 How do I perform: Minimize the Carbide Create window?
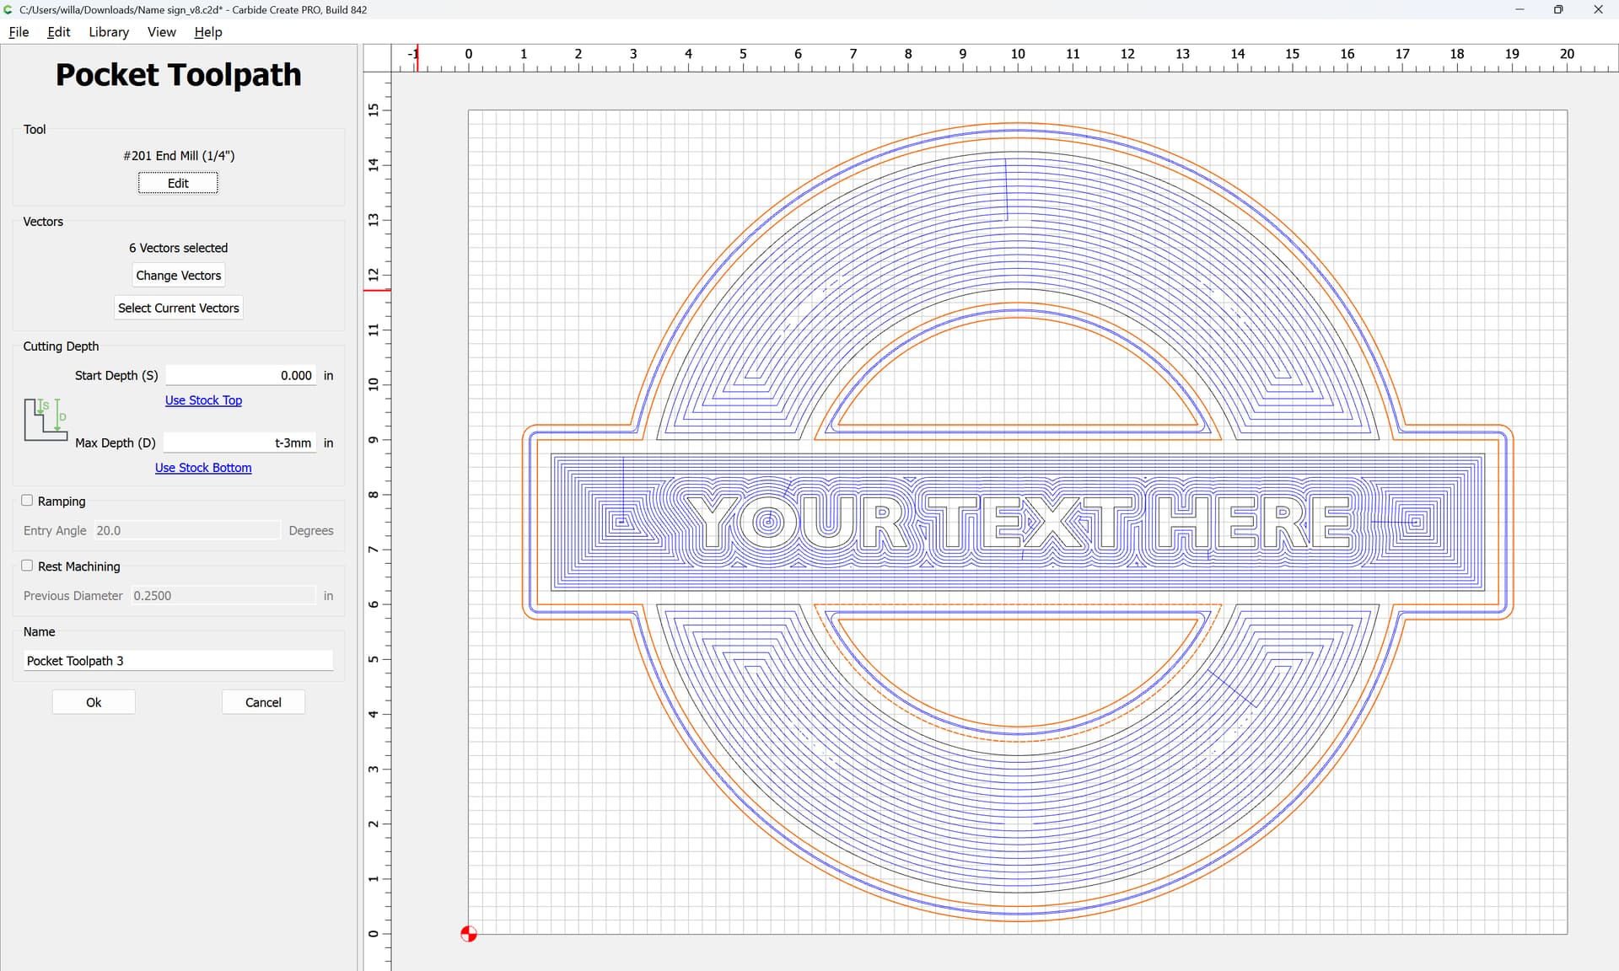[x=1519, y=10]
